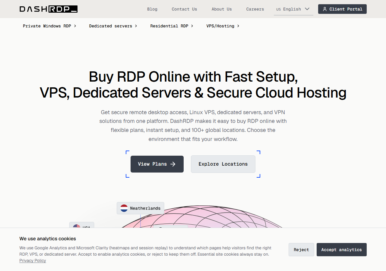Open the US English language dropdown
Viewport: 386px width, 271px height.
pyautogui.click(x=293, y=9)
